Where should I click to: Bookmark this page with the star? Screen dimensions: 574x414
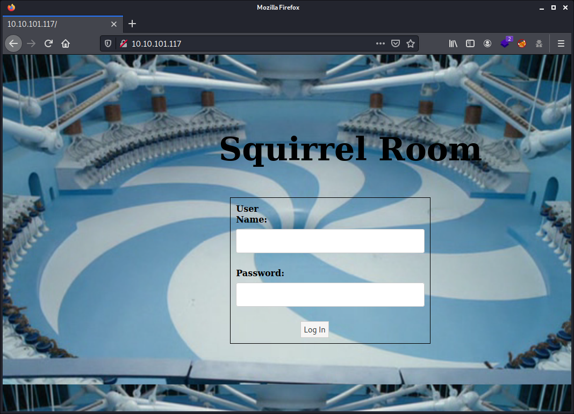411,43
